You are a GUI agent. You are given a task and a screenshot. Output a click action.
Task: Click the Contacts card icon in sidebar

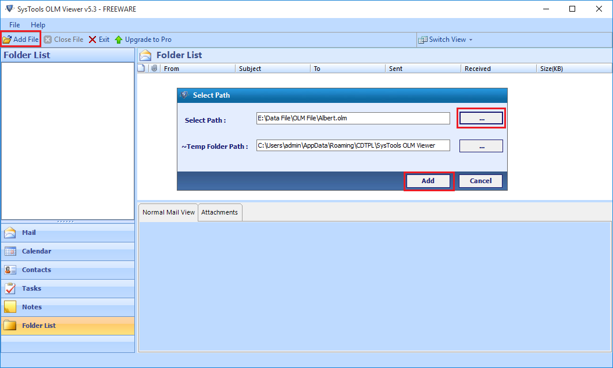tap(10, 270)
